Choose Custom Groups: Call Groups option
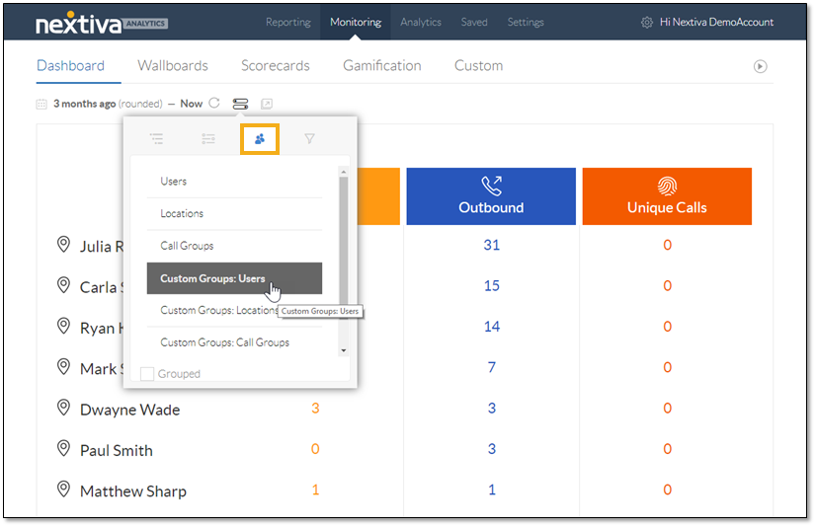 click(234, 342)
